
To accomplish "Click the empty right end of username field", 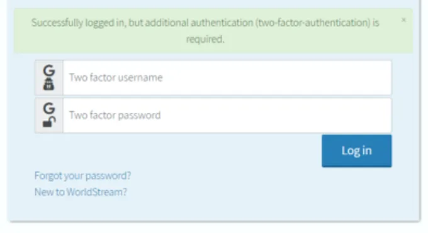I will tap(355, 78).
